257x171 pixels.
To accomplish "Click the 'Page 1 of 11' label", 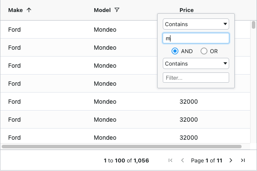I will point(206,161).
